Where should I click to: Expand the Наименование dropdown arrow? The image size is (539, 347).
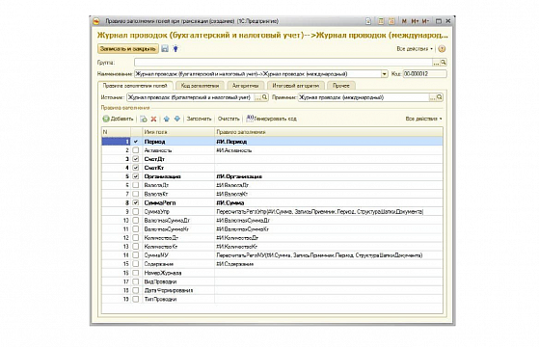(385, 74)
